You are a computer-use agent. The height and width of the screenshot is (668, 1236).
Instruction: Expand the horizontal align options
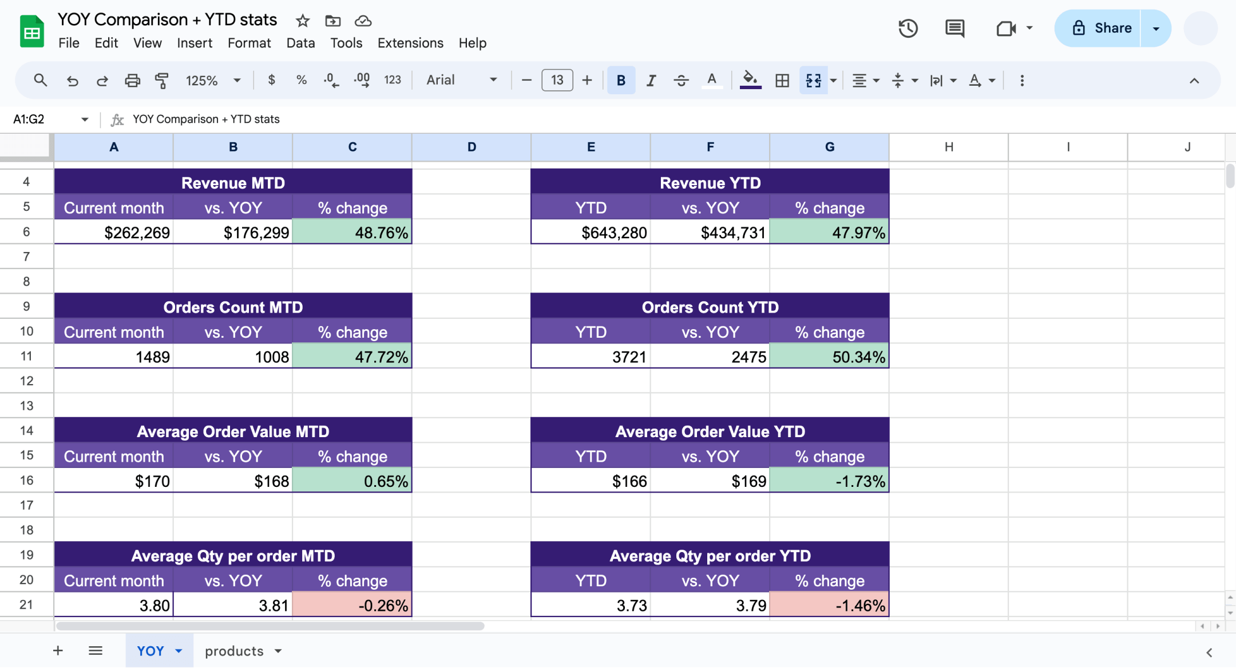pyautogui.click(x=875, y=80)
